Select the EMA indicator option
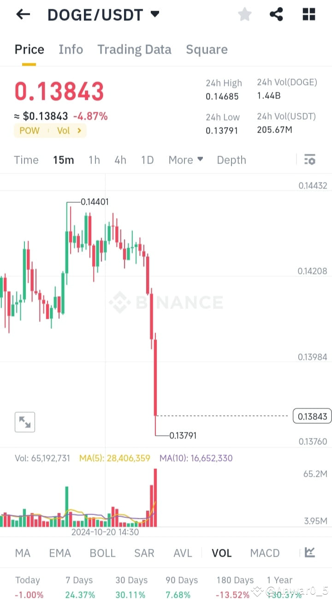 pos(60,552)
